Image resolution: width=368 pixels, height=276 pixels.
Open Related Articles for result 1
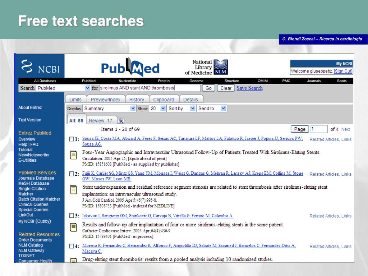click(325, 139)
